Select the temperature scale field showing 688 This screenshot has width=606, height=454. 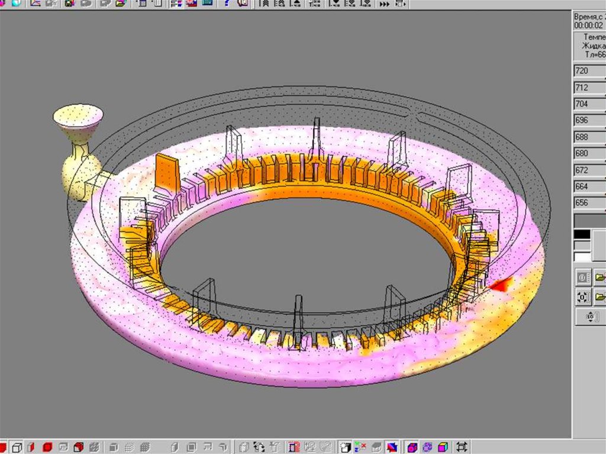click(x=589, y=137)
